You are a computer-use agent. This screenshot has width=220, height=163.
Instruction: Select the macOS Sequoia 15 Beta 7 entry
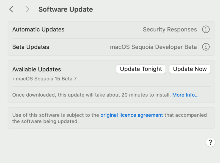(x=46, y=79)
